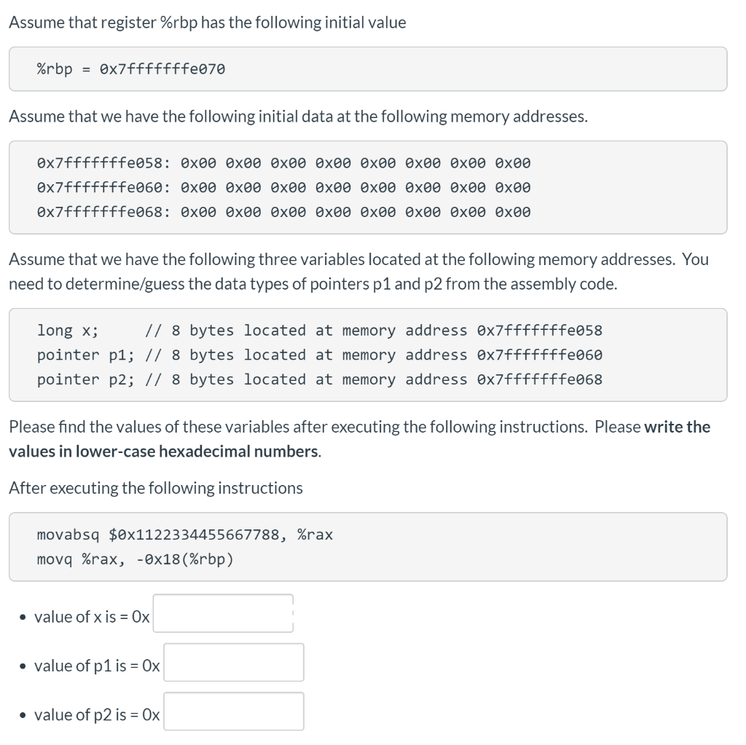Select the address 0x7fffffffe060 line
Screen dimensions: 746x745
click(x=283, y=187)
